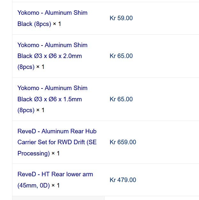Click the × 1 quantity after (45mm, 0D)
199x200 pixels.
[x=56, y=185]
